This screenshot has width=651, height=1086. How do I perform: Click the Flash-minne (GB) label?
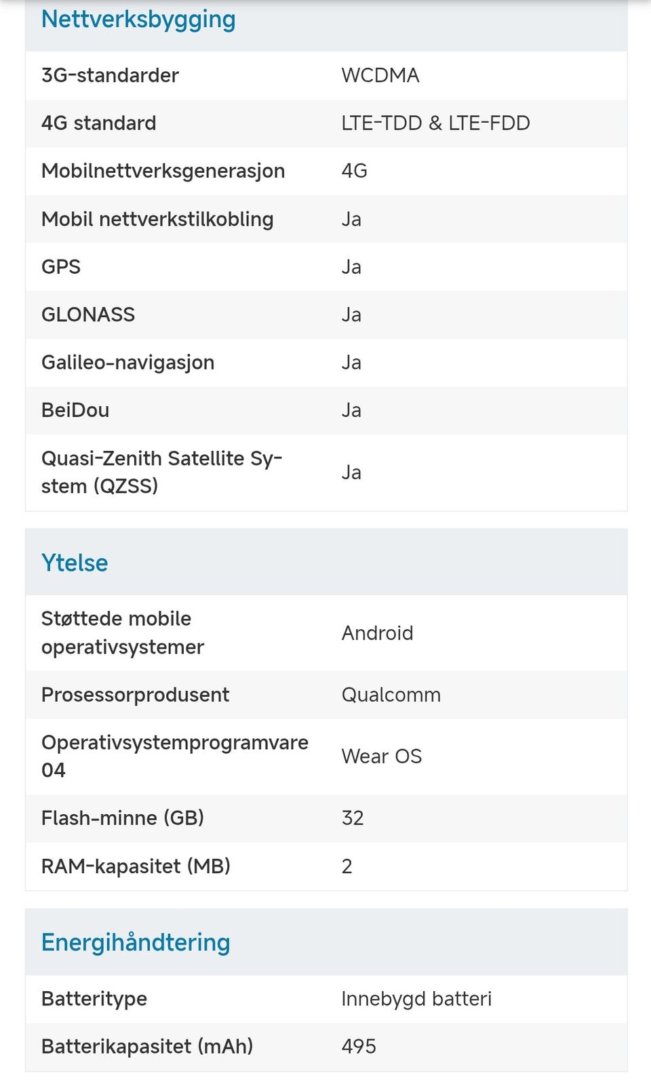pos(123,818)
